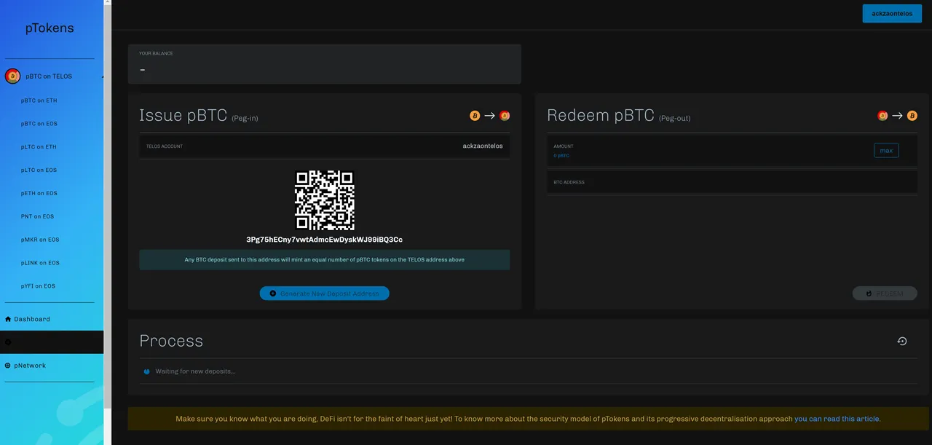Click the max amount button

click(886, 151)
